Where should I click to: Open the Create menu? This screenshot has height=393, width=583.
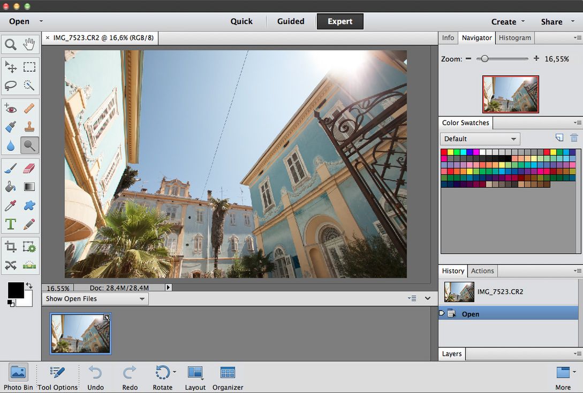504,21
